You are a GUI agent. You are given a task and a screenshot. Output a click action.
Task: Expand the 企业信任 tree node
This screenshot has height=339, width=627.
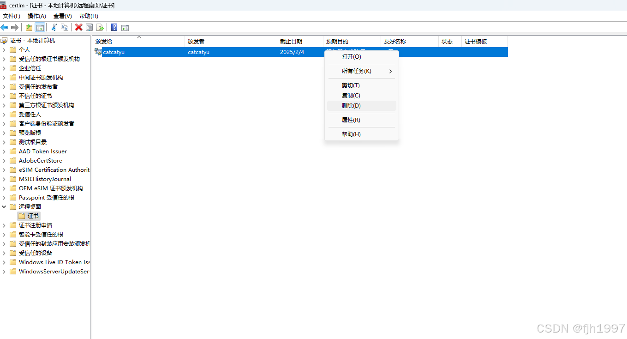tap(4, 68)
